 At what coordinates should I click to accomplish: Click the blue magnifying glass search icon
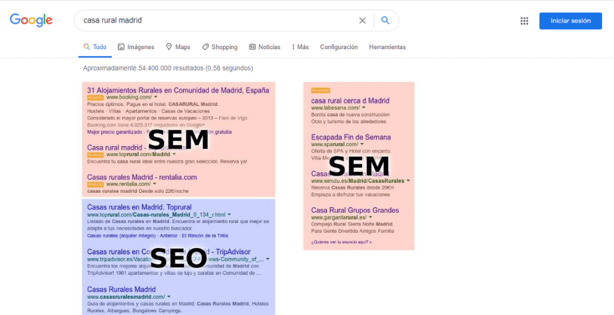click(386, 20)
